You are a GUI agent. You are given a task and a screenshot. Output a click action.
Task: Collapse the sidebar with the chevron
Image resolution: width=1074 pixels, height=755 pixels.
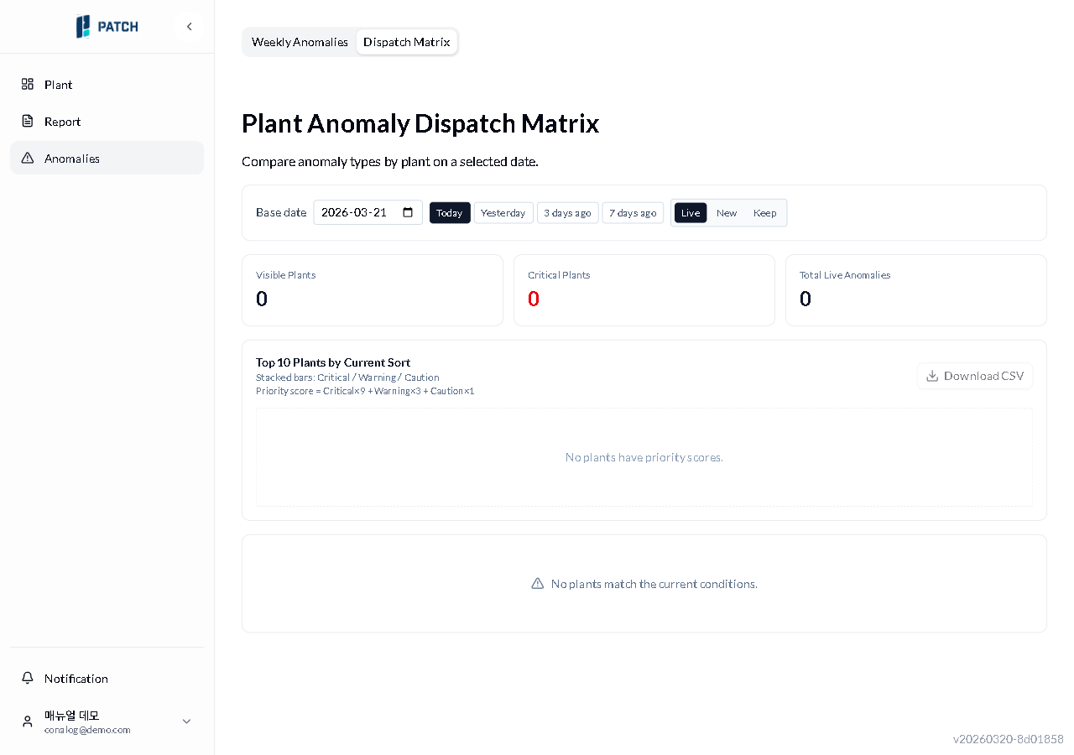190,27
